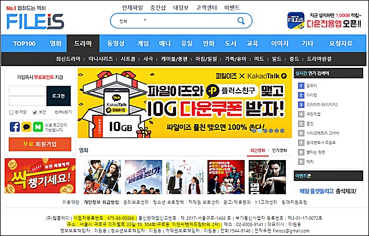
Task: Click popular search 동네변호사 조들호
Action: point(321,143)
